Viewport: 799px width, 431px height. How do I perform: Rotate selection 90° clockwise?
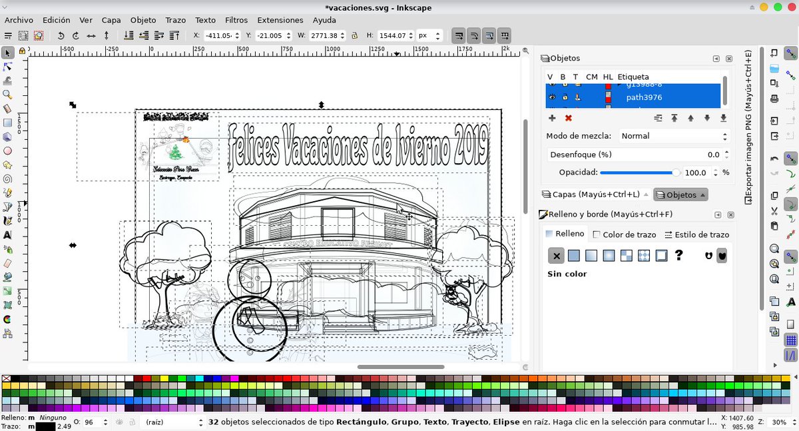click(x=75, y=35)
